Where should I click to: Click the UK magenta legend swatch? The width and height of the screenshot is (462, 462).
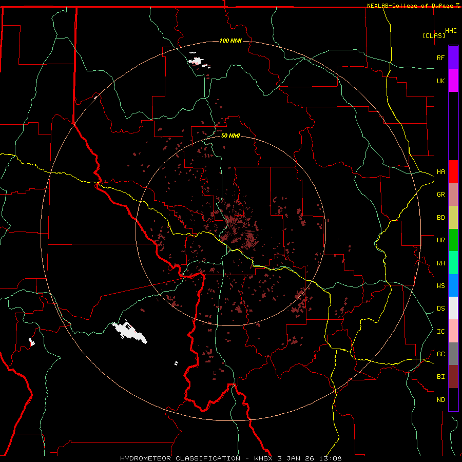[453, 81]
